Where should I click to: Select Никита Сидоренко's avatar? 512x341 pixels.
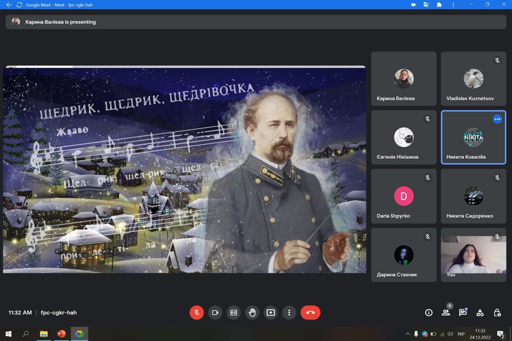pos(474,196)
